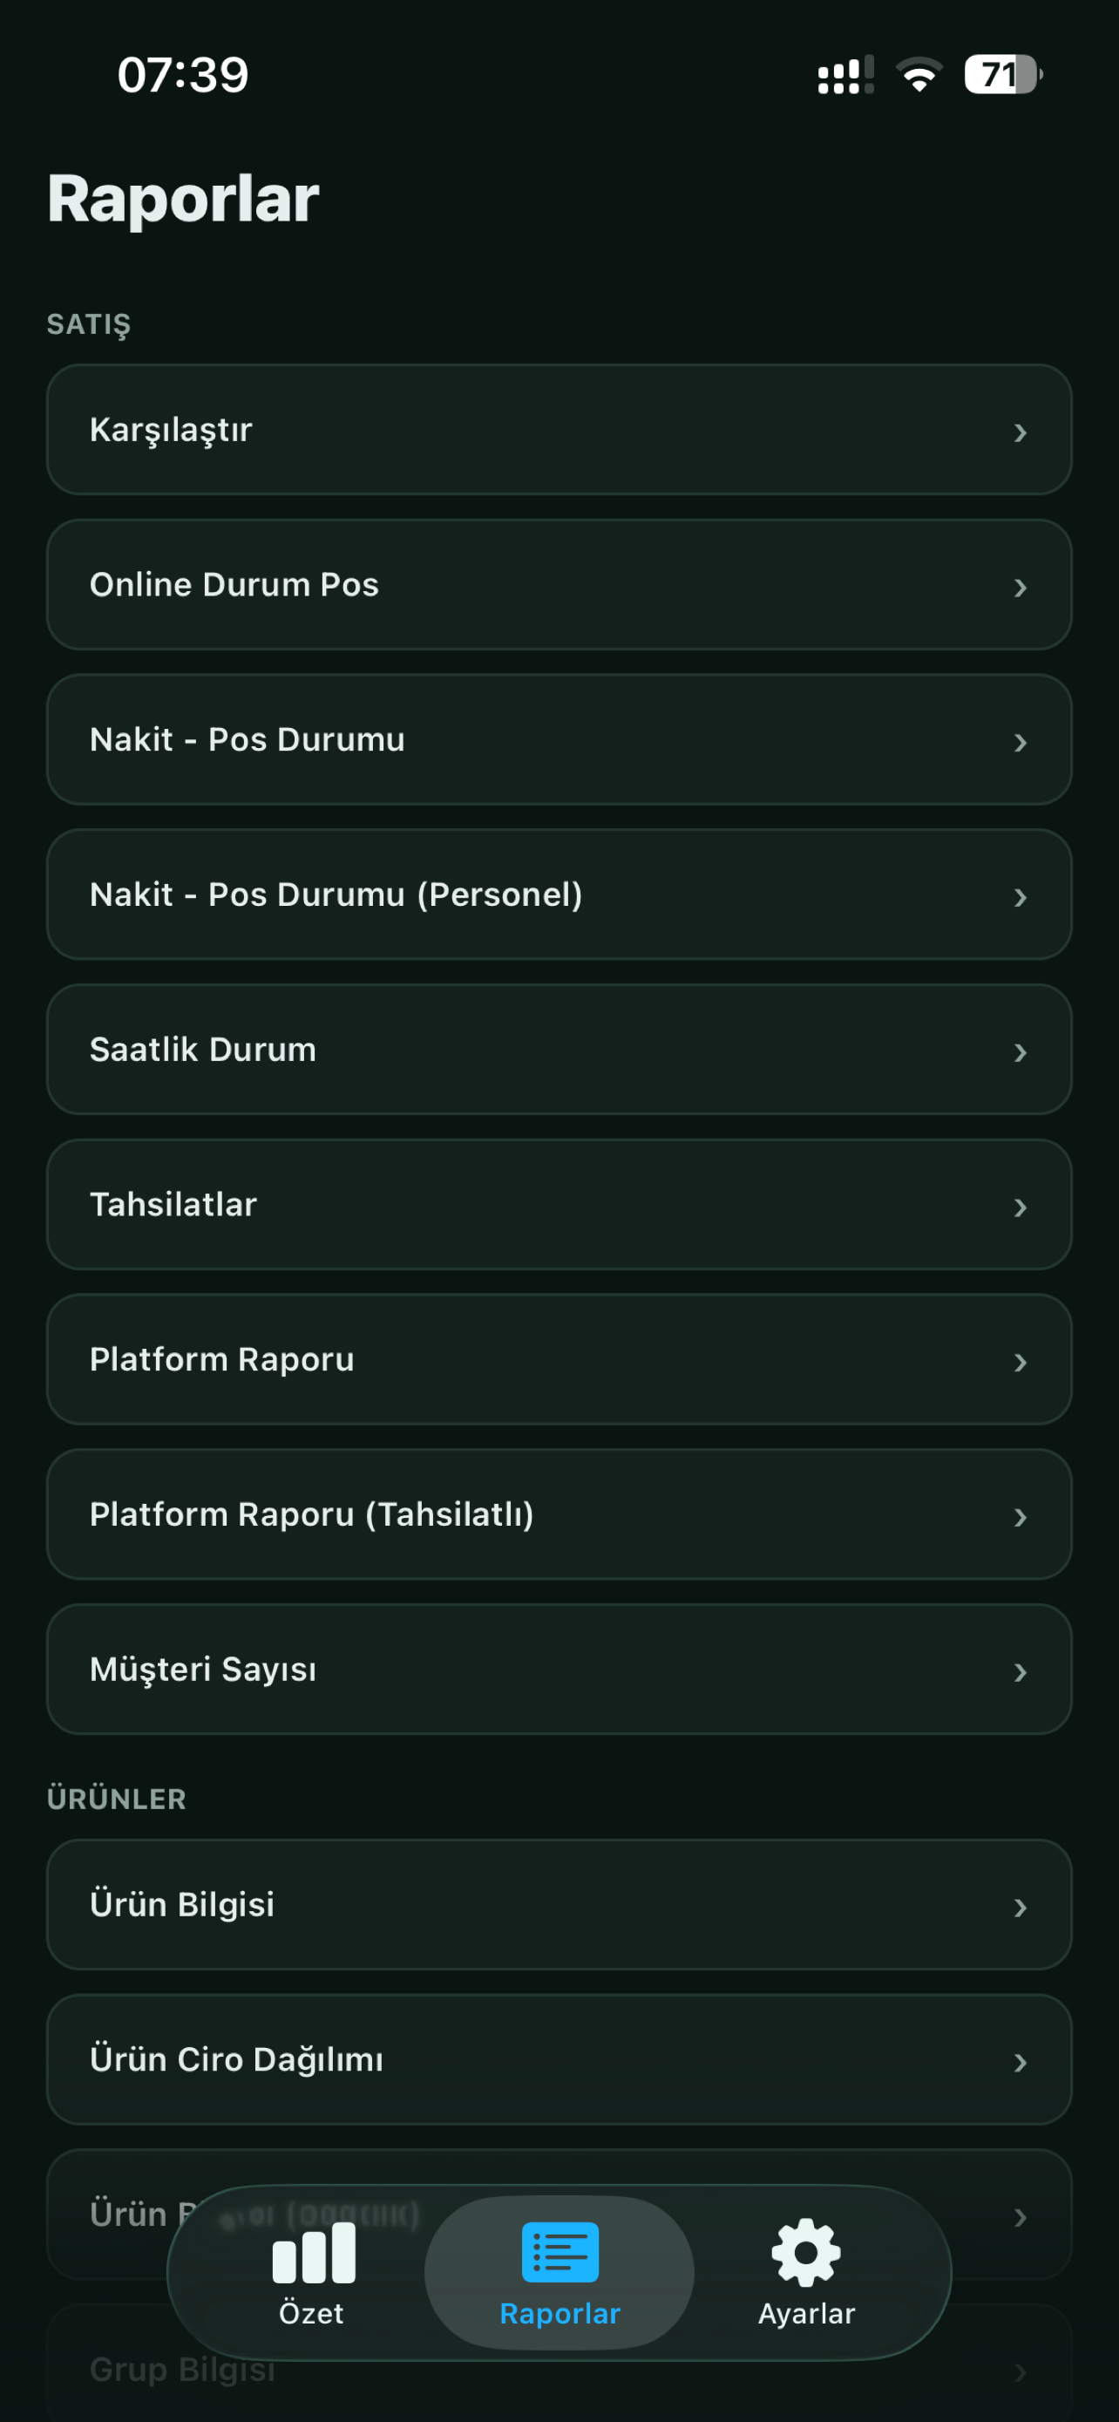This screenshot has height=2422, width=1119.
Task: Tap the battery indicator icon
Action: click(x=1003, y=74)
